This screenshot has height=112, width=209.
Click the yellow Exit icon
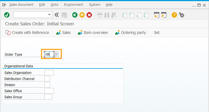pyautogui.click(x=82, y=15)
